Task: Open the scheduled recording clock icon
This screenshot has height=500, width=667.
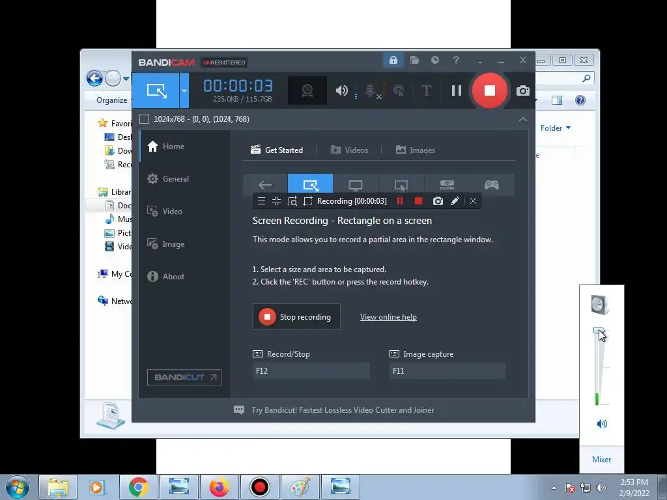Action: tap(434, 60)
